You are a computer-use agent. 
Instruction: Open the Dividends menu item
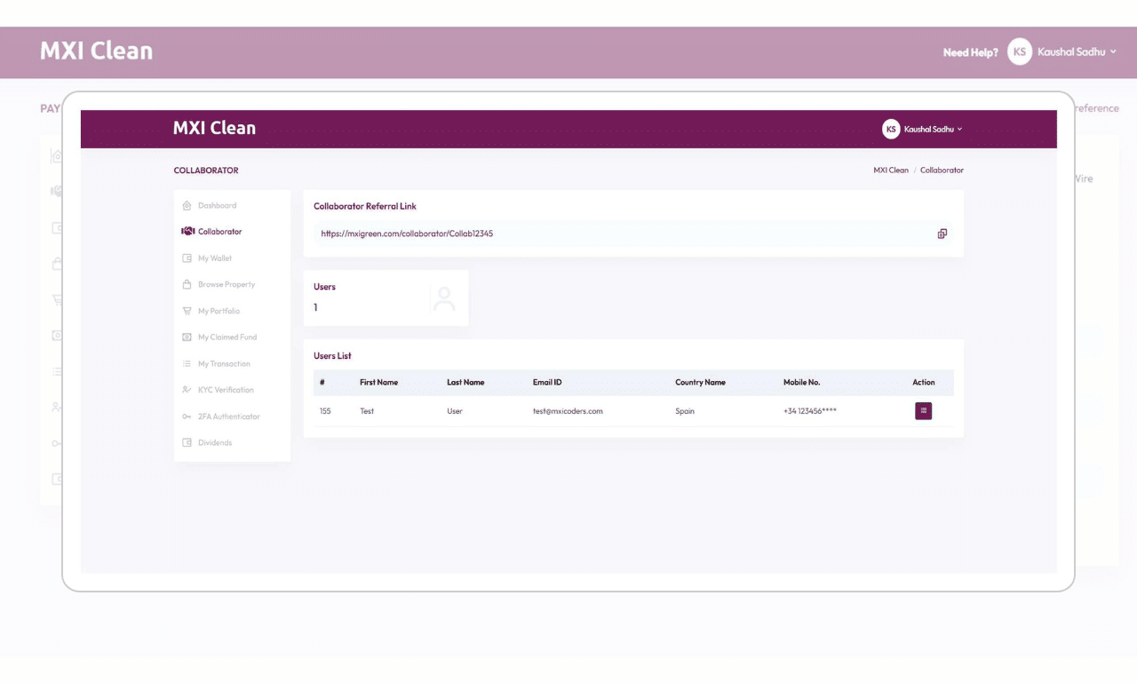(214, 443)
